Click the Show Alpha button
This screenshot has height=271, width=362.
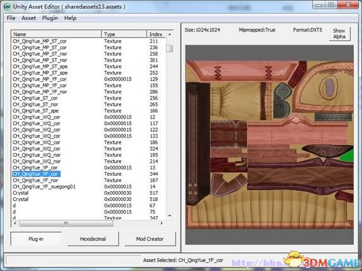(339, 33)
